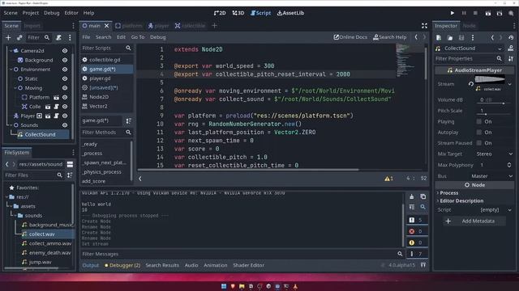Clear the output log
Viewport: 519px width, 291px height.
tap(412, 196)
